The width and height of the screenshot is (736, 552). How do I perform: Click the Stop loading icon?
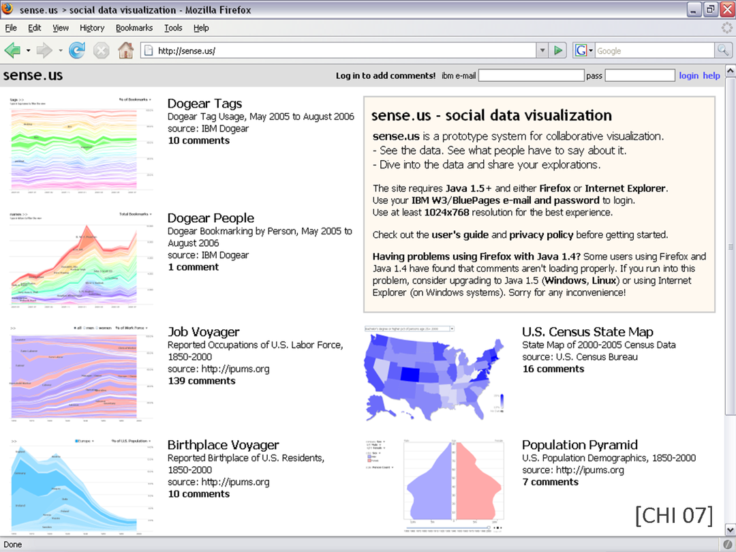(101, 50)
